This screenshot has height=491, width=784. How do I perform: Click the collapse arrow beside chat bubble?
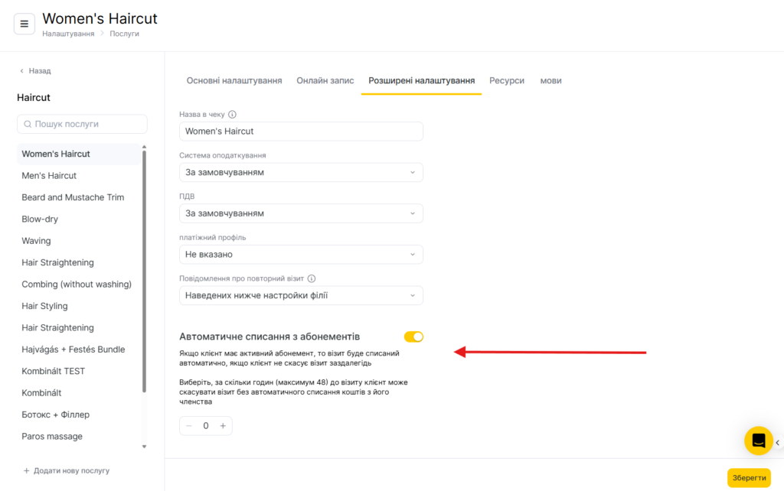tap(778, 443)
